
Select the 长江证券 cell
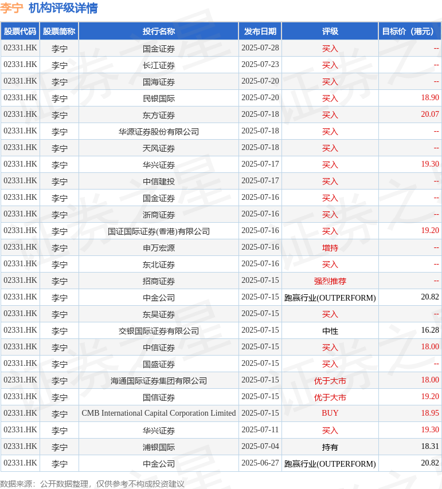(x=159, y=65)
